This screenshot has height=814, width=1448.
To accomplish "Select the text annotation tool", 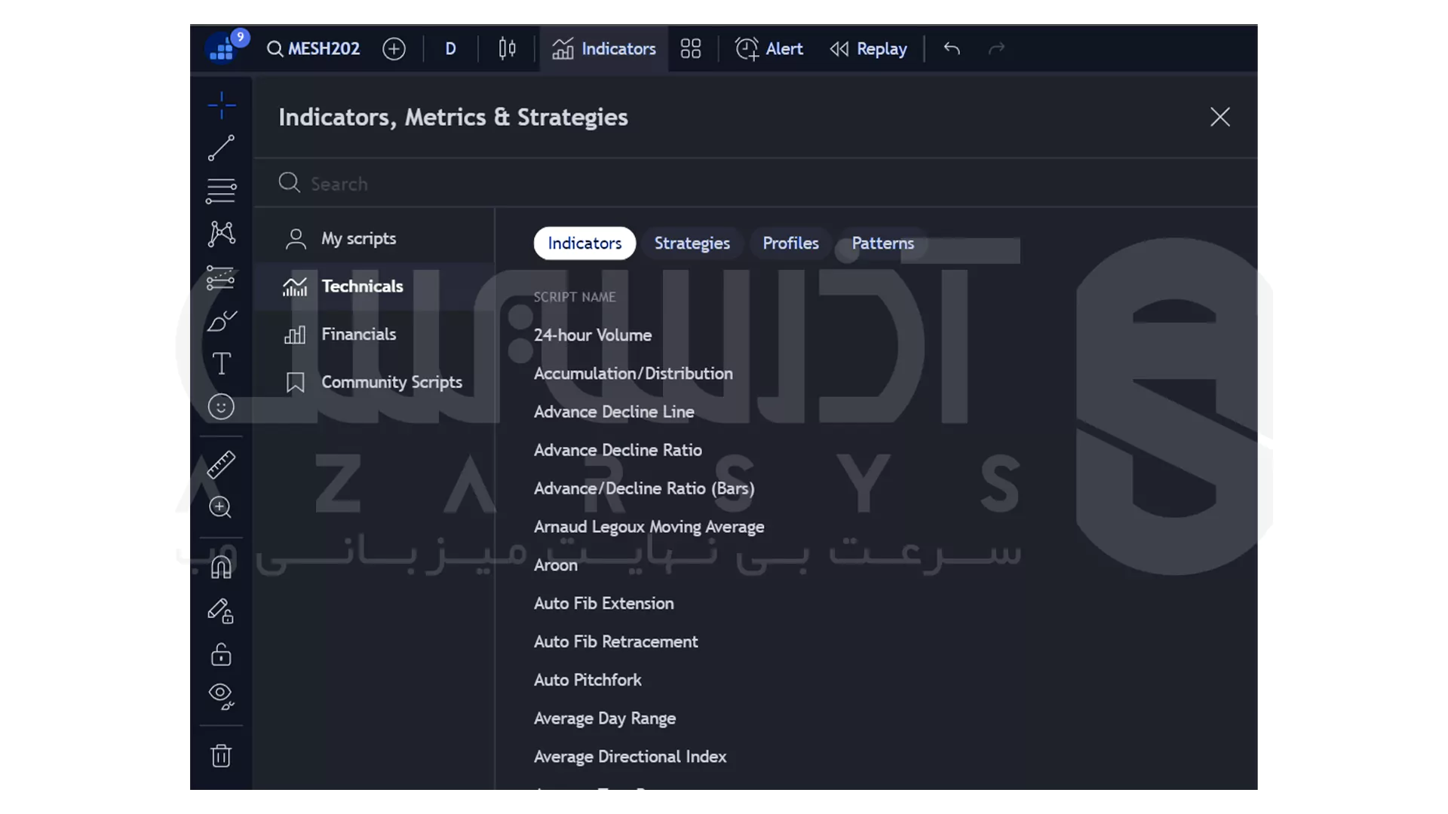I will [x=221, y=364].
